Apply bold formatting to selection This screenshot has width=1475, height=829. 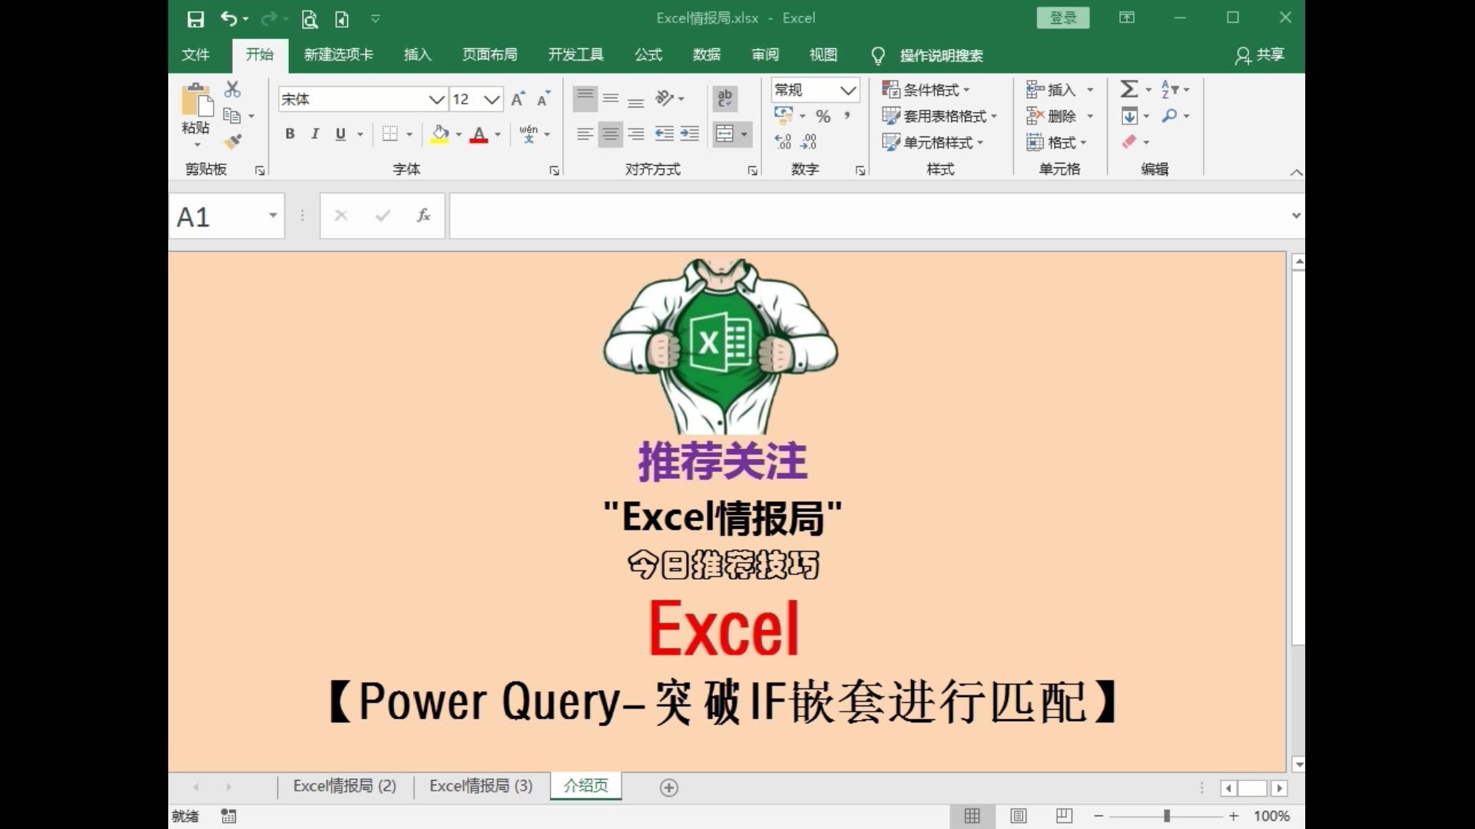click(x=290, y=134)
